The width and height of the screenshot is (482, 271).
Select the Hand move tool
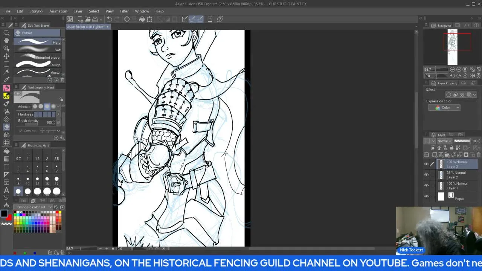point(6,40)
